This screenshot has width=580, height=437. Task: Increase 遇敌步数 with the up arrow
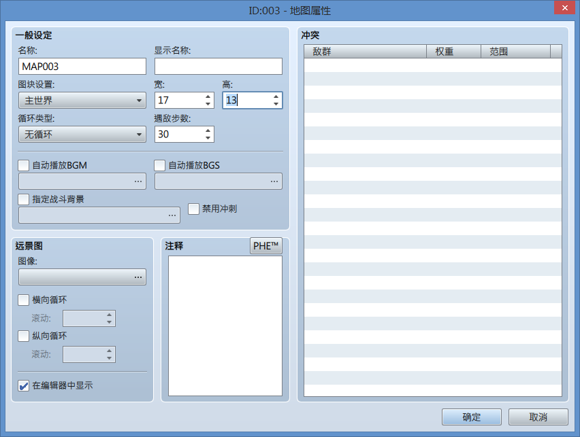click(208, 130)
